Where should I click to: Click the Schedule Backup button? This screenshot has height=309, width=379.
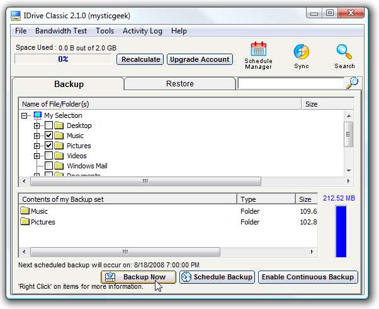(x=217, y=277)
